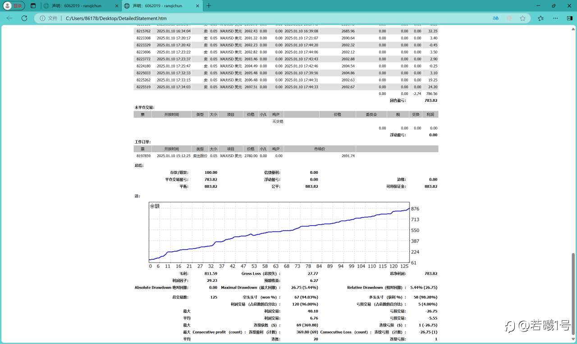Viewport: 577px width, 344px height.
Task: Open the tab actions menu icon
Action: coord(33,6)
